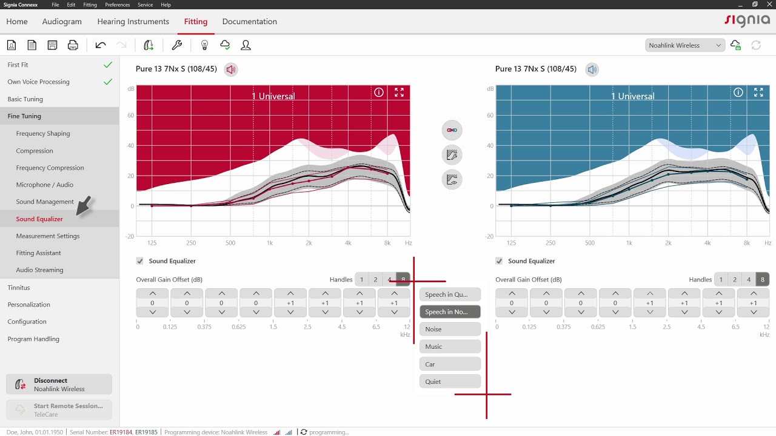
Task: Expand blue graph to full screen
Action: (758, 93)
